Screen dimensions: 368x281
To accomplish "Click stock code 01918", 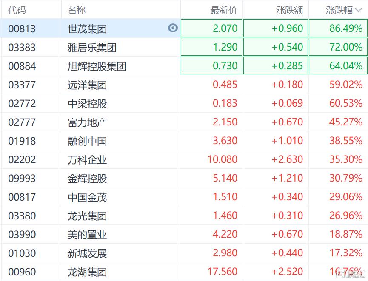I will pyautogui.click(x=22, y=141).
